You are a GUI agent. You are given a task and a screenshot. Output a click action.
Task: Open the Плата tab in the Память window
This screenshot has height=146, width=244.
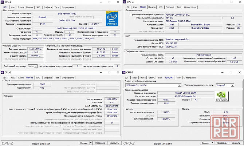pyautogui.click(x=21, y=78)
